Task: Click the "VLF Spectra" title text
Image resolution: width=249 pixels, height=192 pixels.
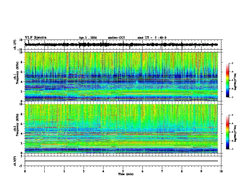Action: pos(36,38)
